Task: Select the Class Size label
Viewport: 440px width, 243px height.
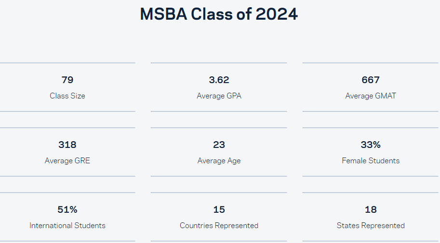Action: pos(67,96)
